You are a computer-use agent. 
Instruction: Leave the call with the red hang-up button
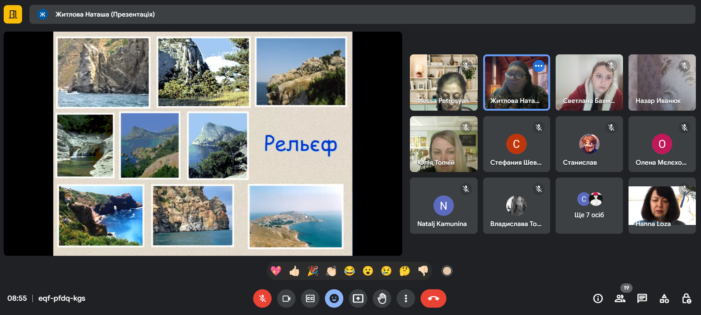pos(433,298)
